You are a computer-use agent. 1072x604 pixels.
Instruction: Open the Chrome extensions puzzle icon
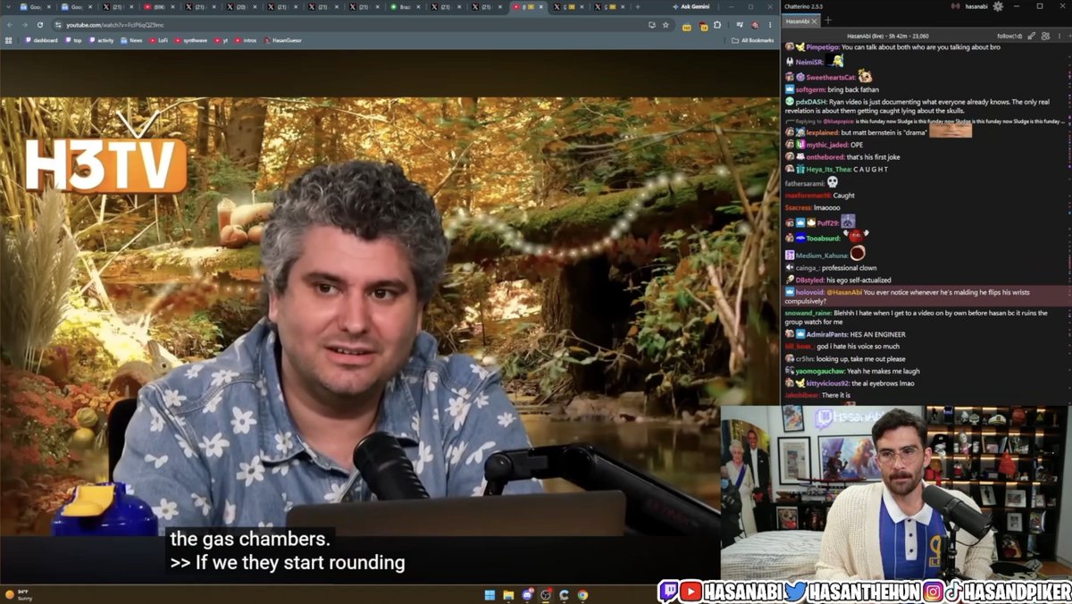(717, 25)
